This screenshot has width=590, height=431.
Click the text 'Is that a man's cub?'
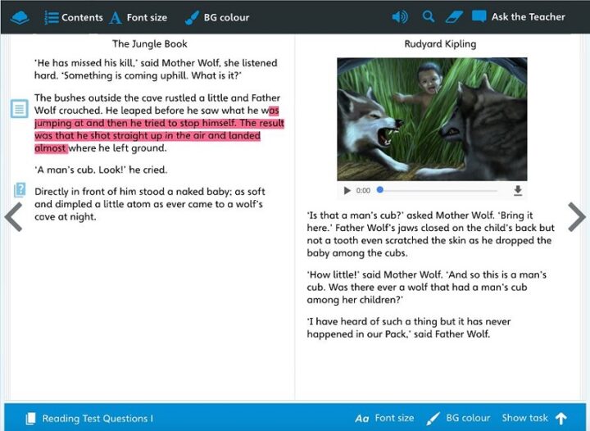tap(355, 215)
